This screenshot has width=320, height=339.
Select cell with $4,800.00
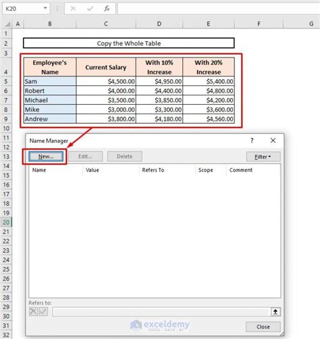209,91
